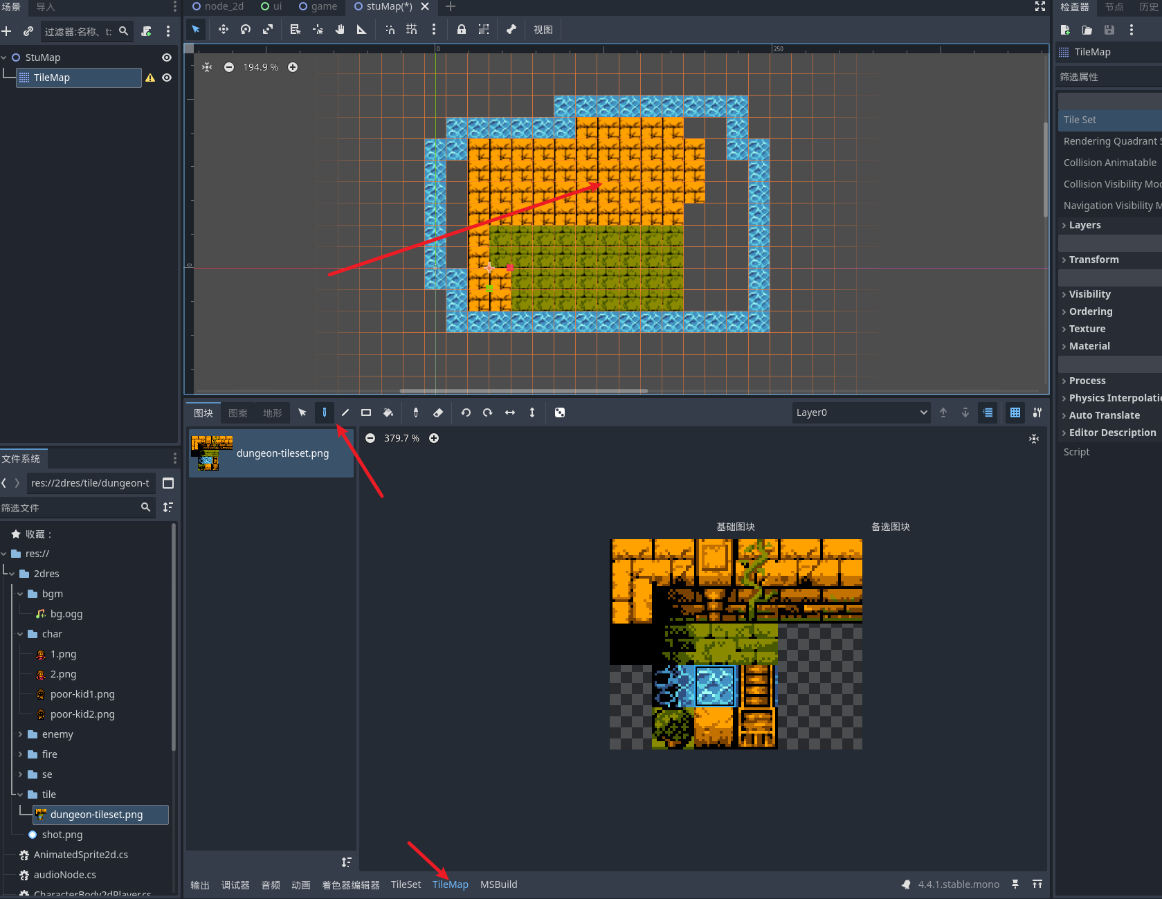Select previous TileMap layer arrow

coord(943,412)
